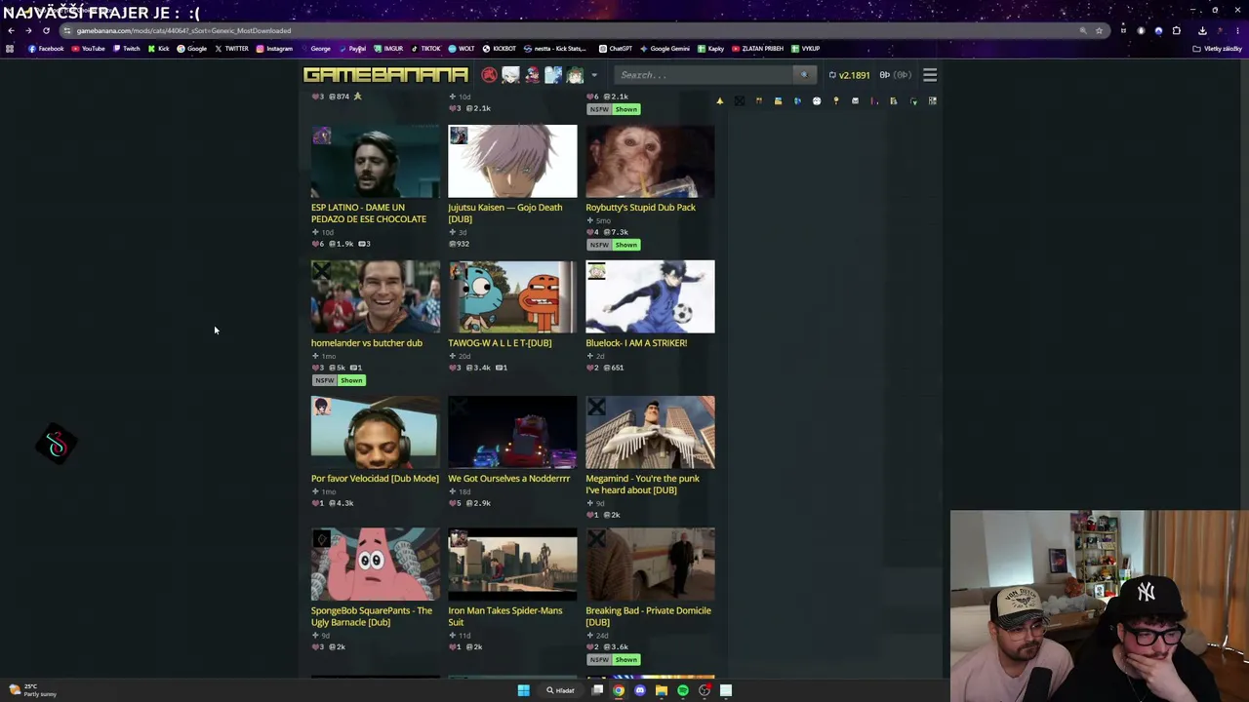Open the address bar zoom magnifier icon
The image size is (1249, 702).
coord(1083,30)
